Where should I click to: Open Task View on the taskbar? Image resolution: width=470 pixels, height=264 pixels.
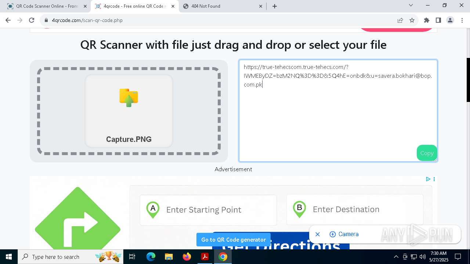click(132, 257)
